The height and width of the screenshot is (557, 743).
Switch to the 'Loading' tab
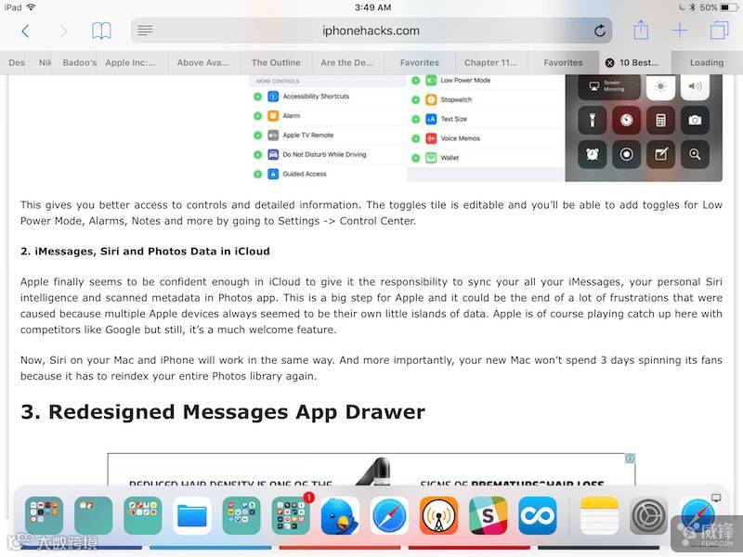(707, 62)
